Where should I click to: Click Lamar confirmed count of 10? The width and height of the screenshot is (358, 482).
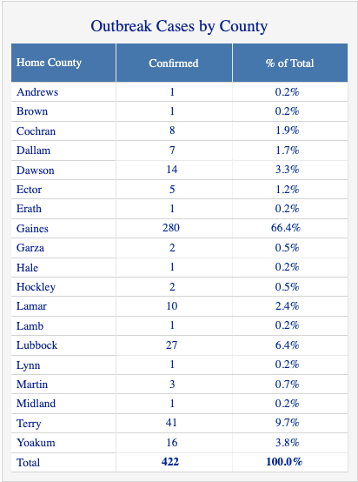click(x=172, y=306)
